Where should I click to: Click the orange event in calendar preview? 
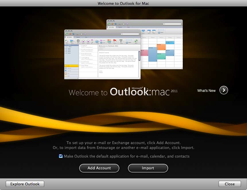[161, 47]
